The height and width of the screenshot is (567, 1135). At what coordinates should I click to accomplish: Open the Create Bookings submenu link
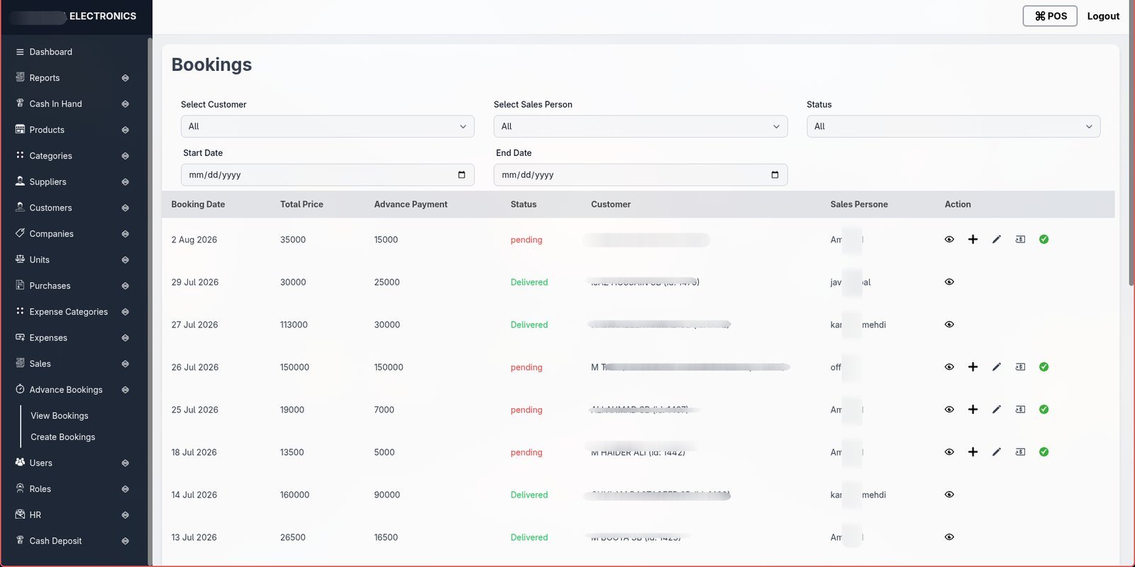(63, 437)
